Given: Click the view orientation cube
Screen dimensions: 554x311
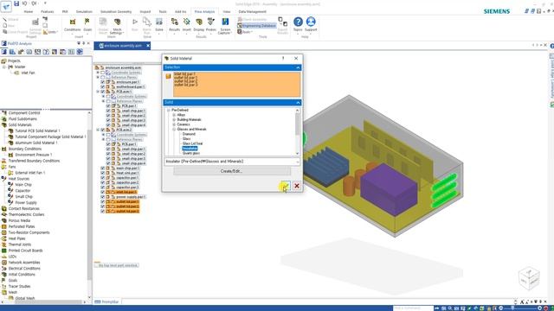Looking at the screenshot, I should (x=529, y=278).
